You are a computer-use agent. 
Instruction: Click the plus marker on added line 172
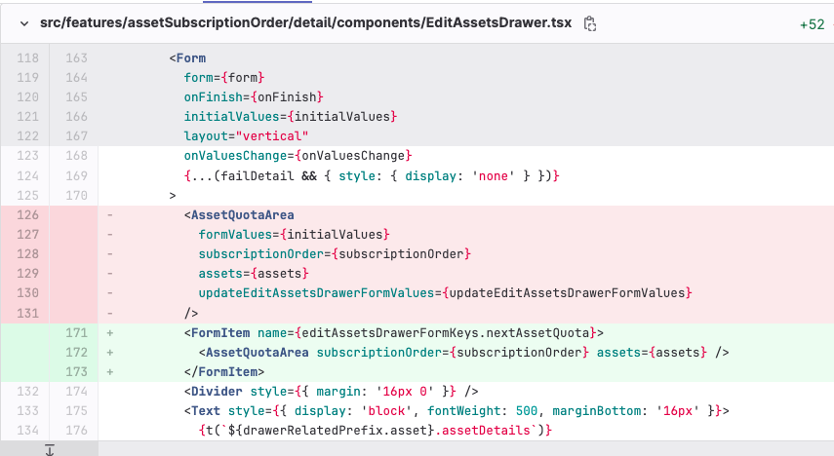(x=110, y=353)
